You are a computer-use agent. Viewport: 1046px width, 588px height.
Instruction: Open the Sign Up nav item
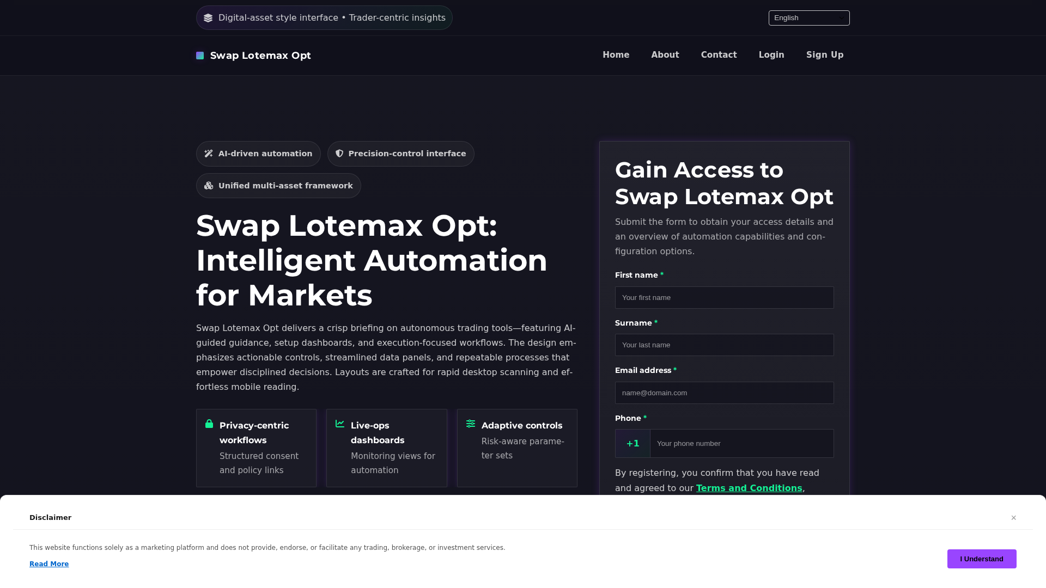pyautogui.click(x=825, y=55)
